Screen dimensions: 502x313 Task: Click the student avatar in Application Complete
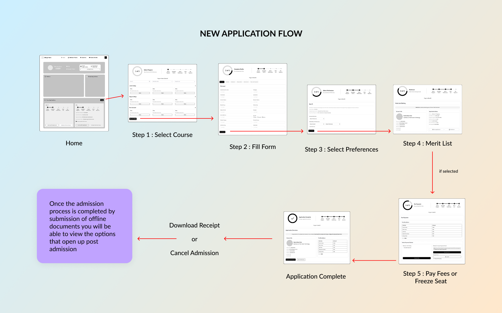289,243
